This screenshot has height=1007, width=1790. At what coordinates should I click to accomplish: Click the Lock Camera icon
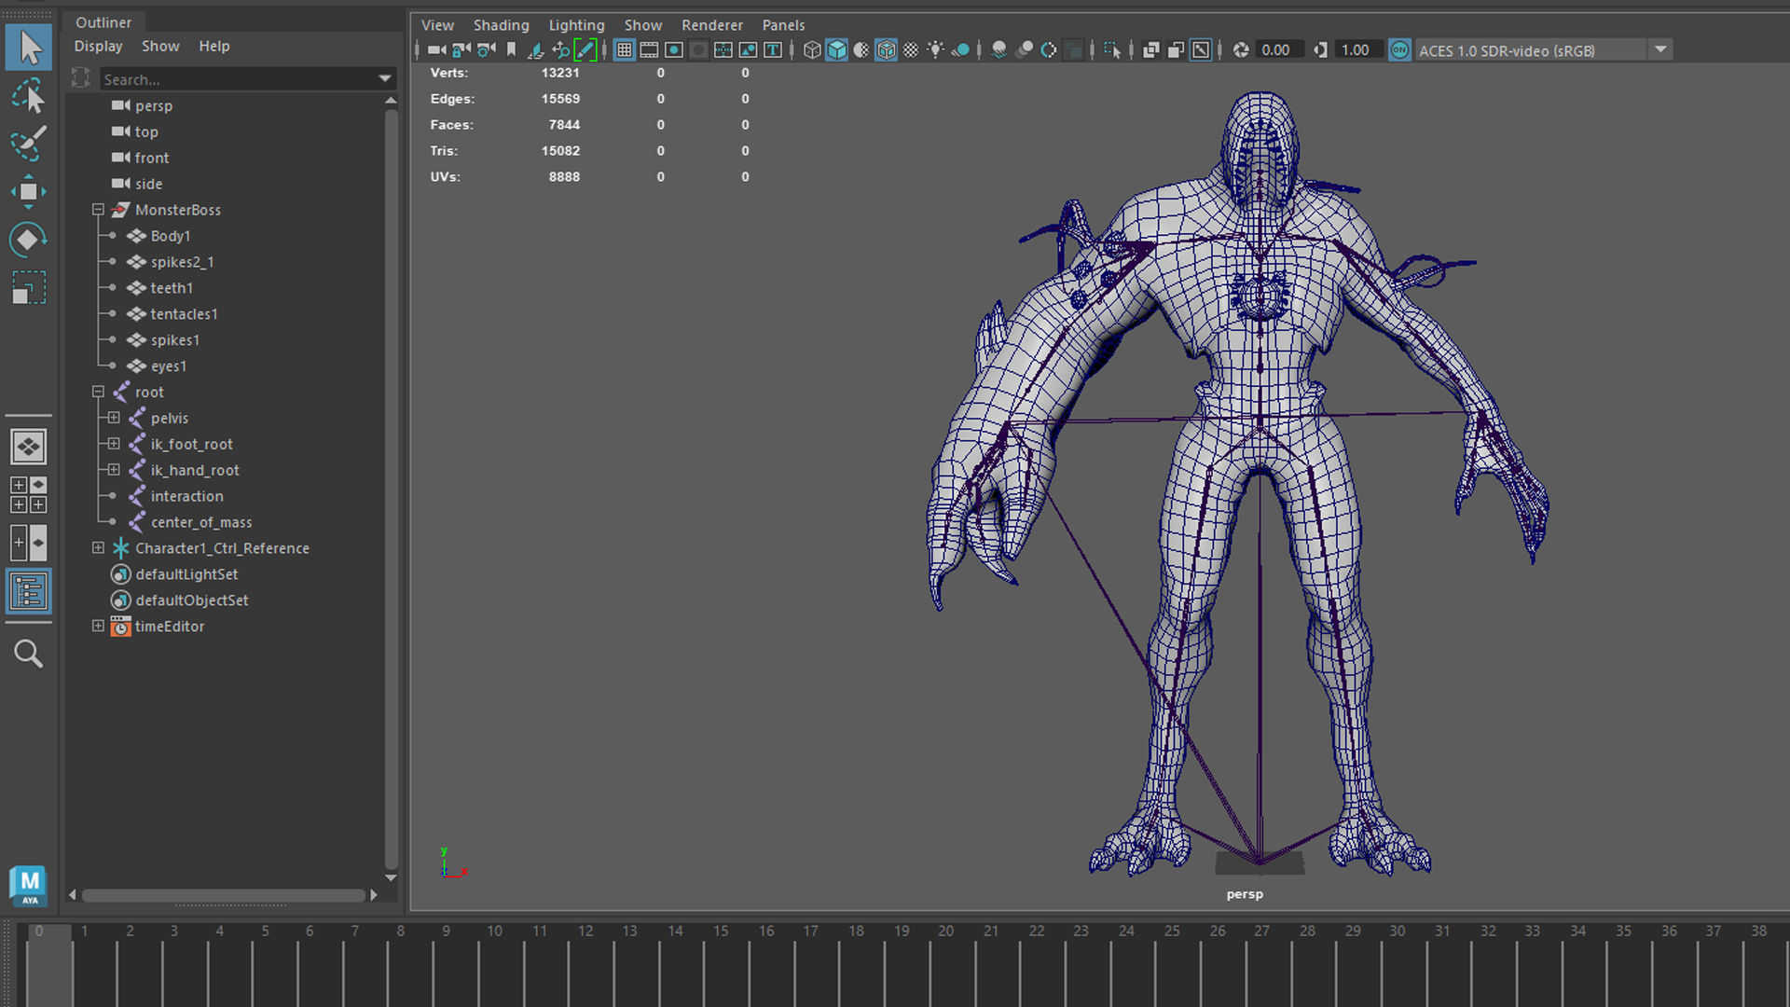(461, 50)
